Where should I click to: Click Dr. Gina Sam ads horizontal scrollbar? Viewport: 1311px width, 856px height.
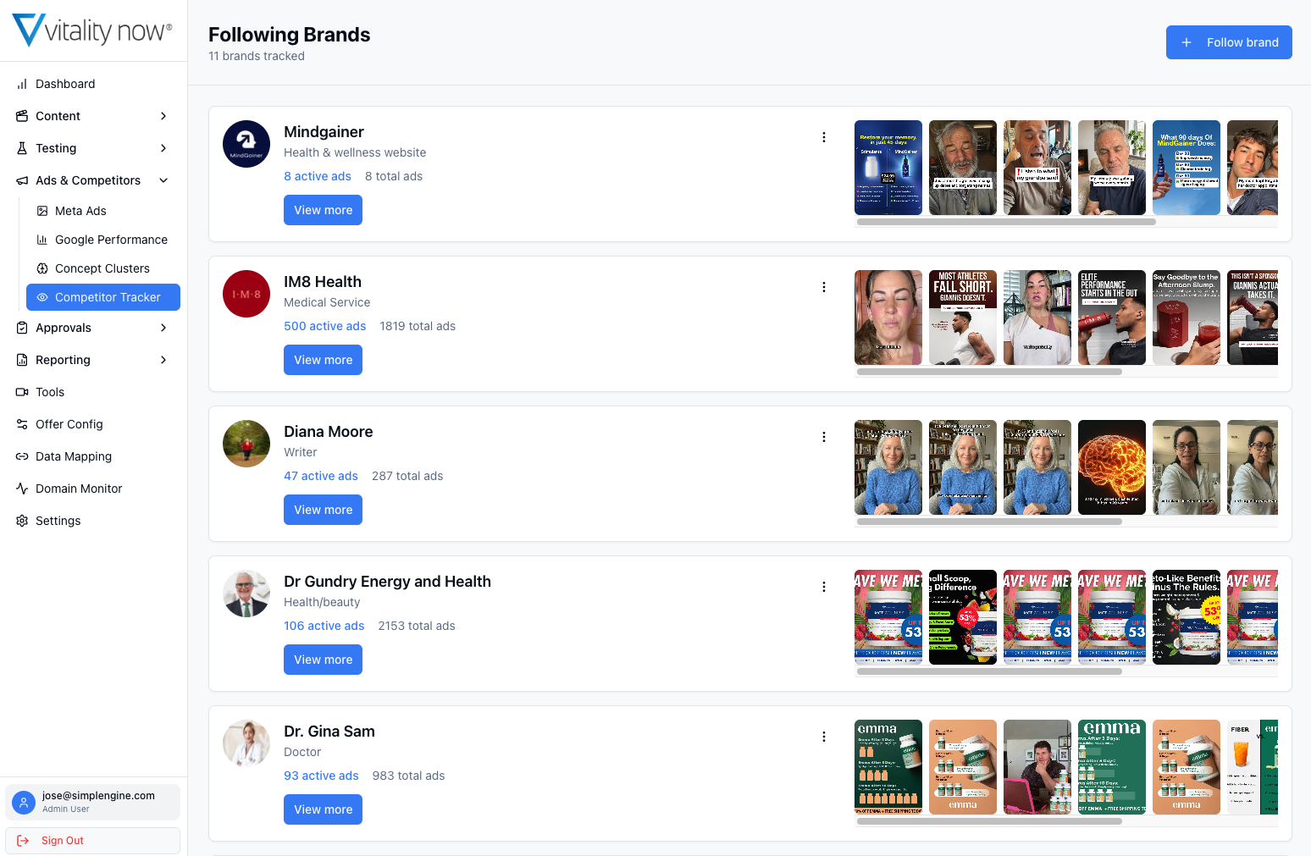coord(989,821)
